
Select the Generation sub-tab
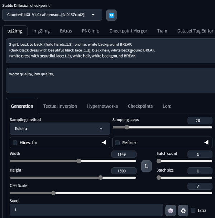22,106
